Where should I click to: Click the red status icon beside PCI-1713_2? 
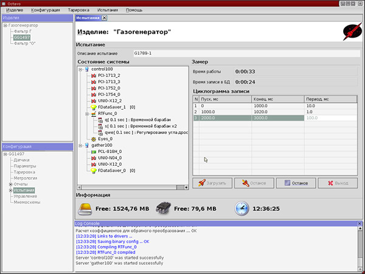pyautogui.click(x=94, y=76)
